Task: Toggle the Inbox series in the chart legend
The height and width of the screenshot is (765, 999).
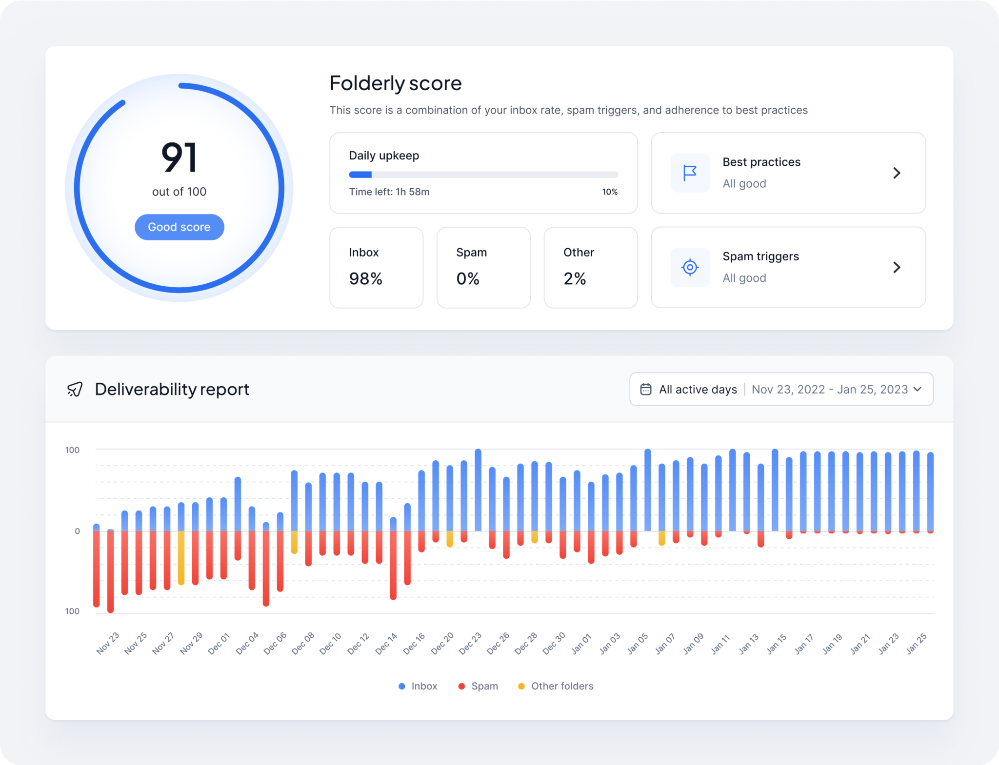Action: [x=417, y=686]
